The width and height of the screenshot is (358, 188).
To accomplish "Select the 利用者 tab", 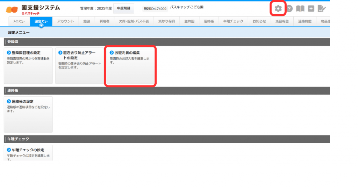I will [104, 21].
